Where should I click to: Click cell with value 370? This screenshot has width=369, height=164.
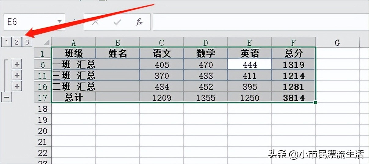[162, 76]
